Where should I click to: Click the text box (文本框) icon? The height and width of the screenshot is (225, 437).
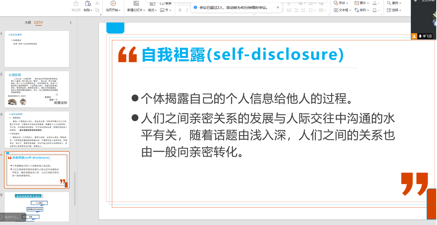click(x=336, y=10)
